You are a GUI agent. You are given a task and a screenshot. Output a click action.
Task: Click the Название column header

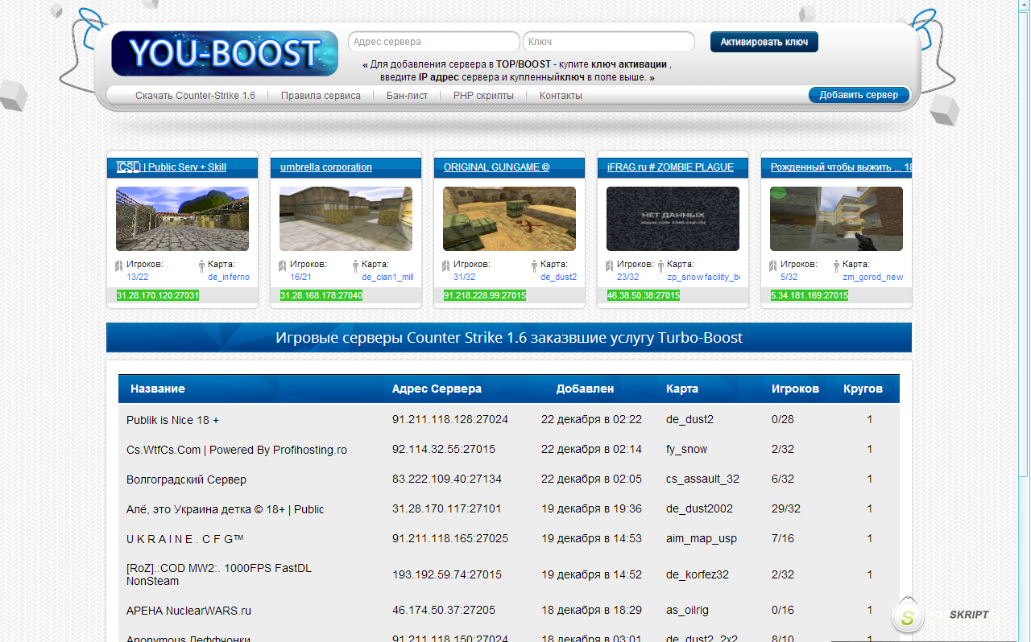pyautogui.click(x=158, y=389)
